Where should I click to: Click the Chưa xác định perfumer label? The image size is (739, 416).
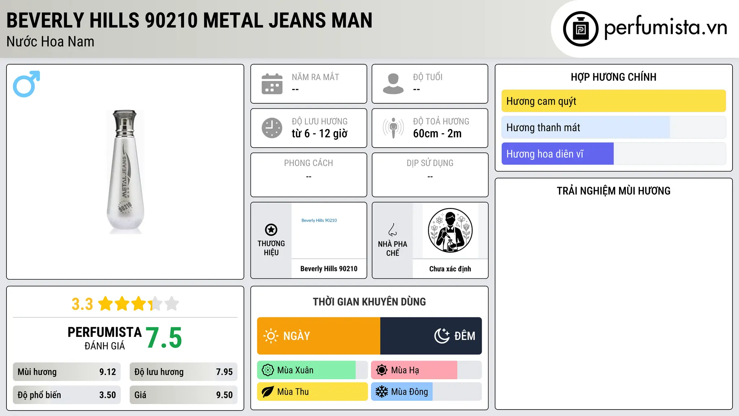(450, 269)
